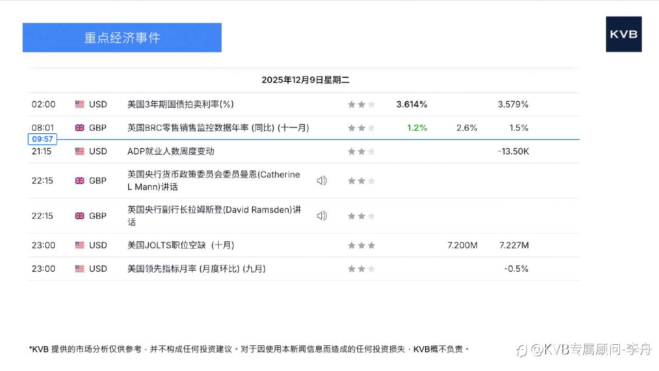Screen dimensions: 659x371
Task: Expand the 2025年12月9日星期二 date header
Action: [306, 80]
